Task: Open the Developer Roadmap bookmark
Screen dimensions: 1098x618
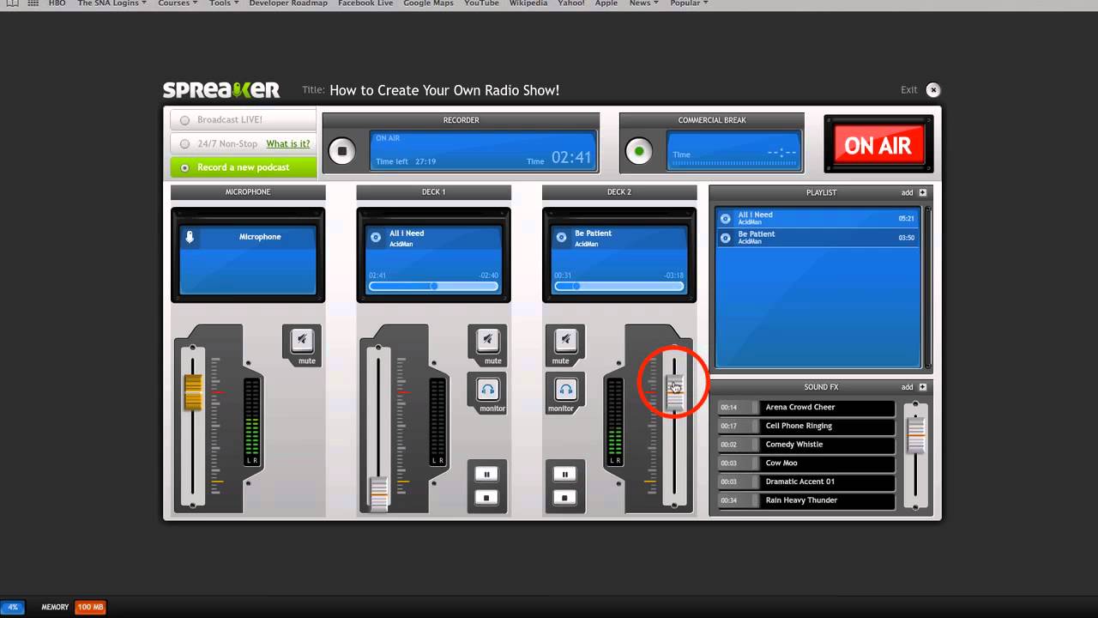Action: pyautogui.click(x=287, y=3)
